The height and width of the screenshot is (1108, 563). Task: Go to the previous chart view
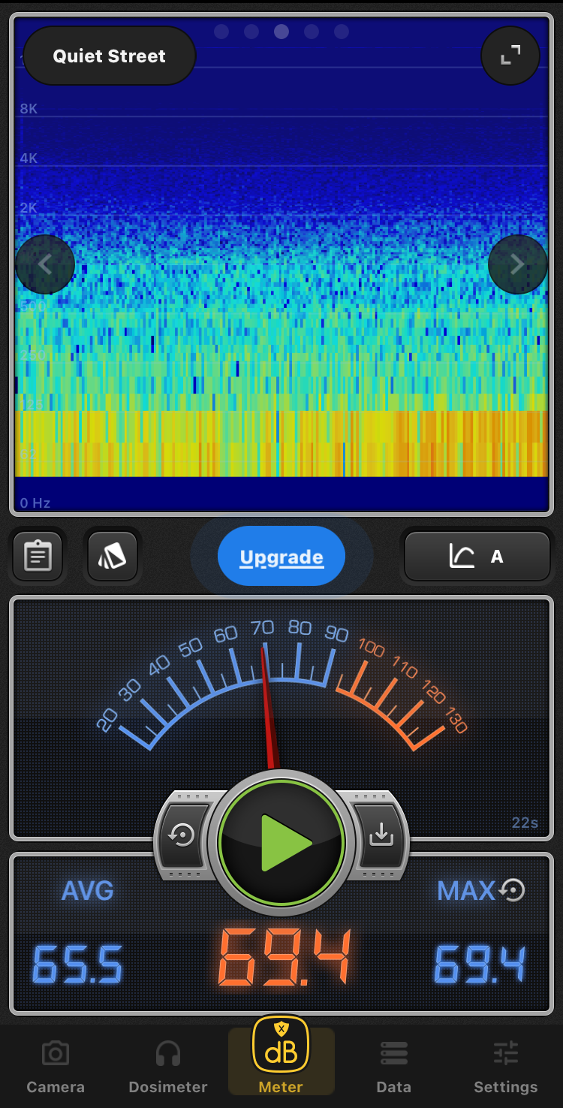tap(45, 264)
